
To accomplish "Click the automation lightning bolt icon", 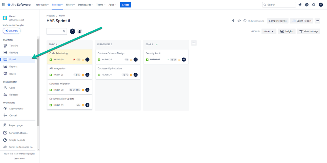I will 233,21.
